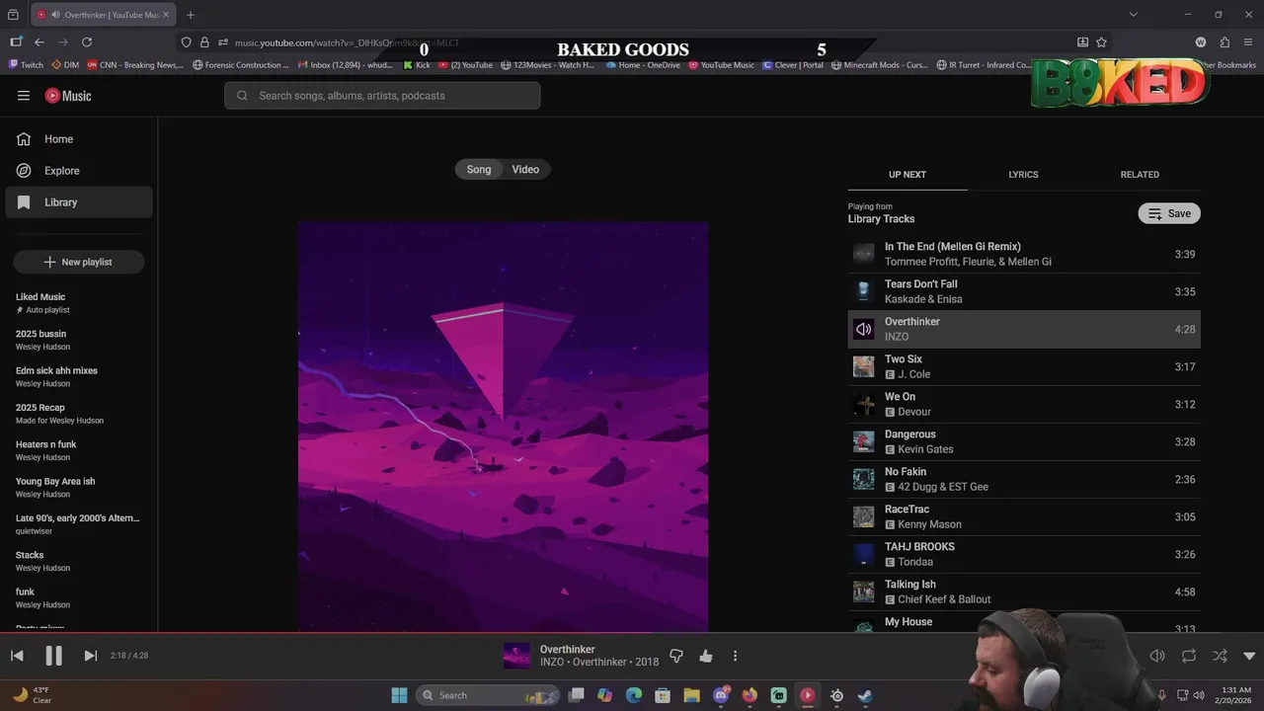Screen dimensions: 1264x711
Task: Play No Fakin by 42 Dugg
Action: 1024,479
